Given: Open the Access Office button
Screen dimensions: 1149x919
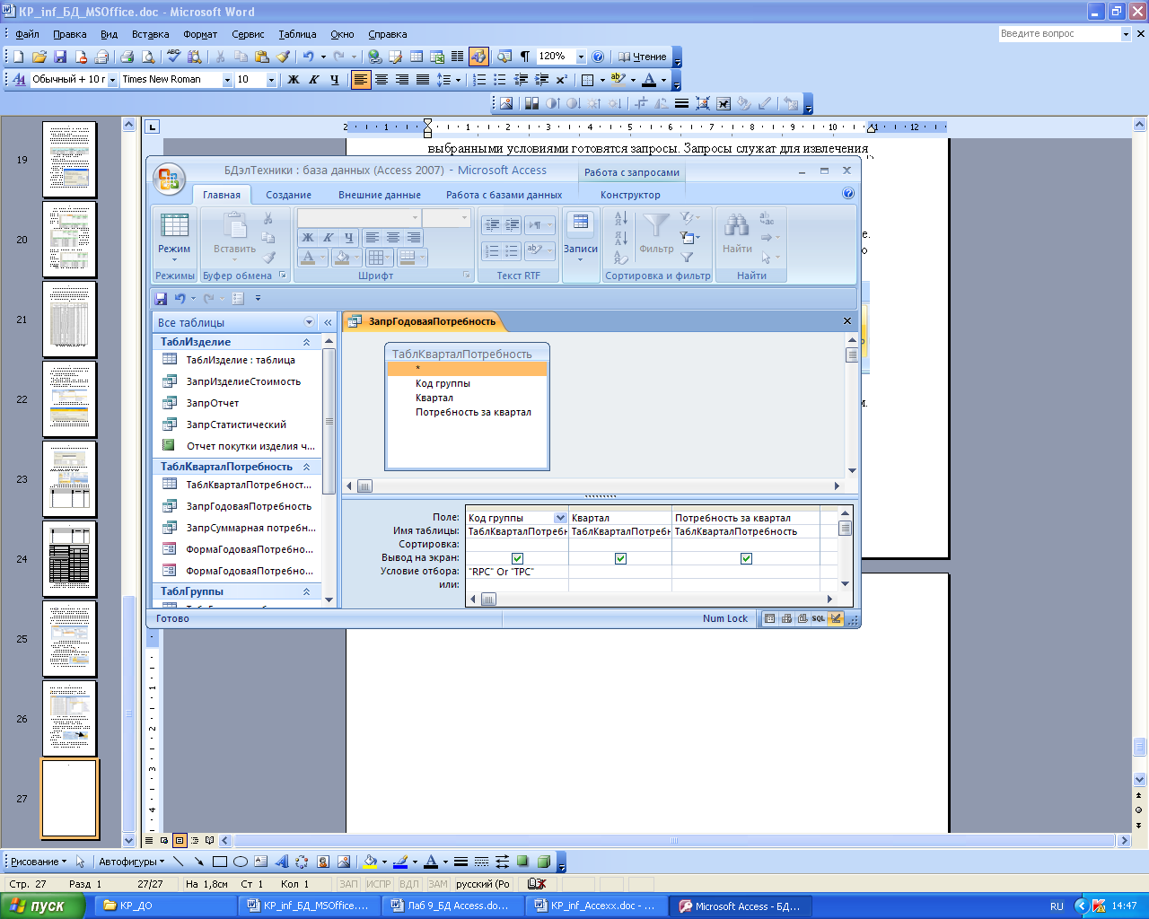Looking at the screenshot, I should click(x=168, y=179).
